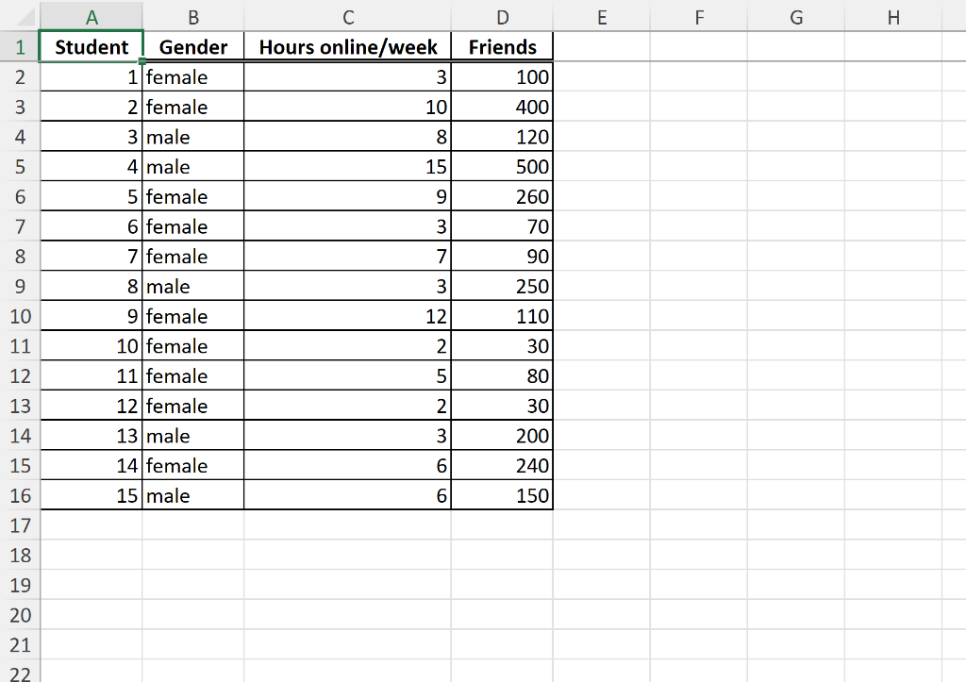Click the Student header cell
966x682 pixels.
tap(92, 46)
